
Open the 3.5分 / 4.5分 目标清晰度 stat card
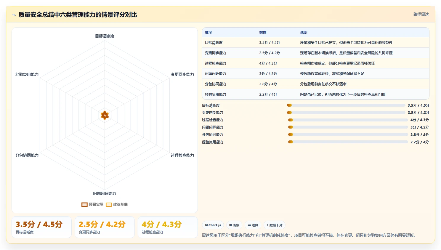[x=41, y=227]
